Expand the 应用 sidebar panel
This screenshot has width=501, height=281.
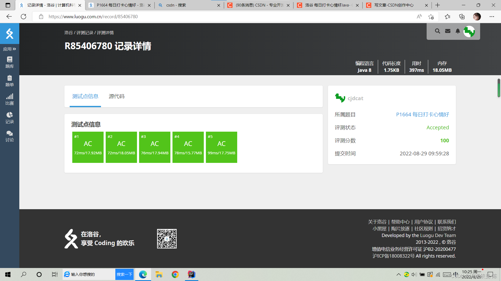tap(10, 49)
